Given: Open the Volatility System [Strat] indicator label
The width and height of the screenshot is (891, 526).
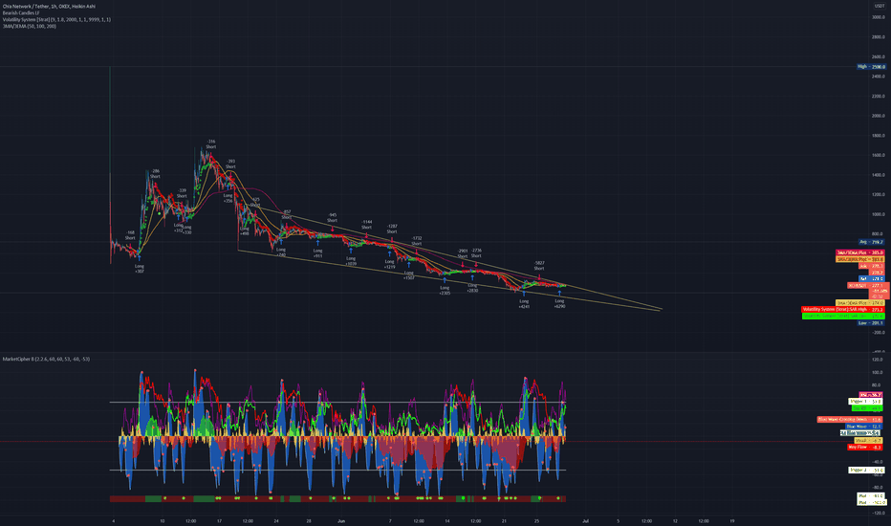Looking at the screenshot, I should click(x=56, y=19).
